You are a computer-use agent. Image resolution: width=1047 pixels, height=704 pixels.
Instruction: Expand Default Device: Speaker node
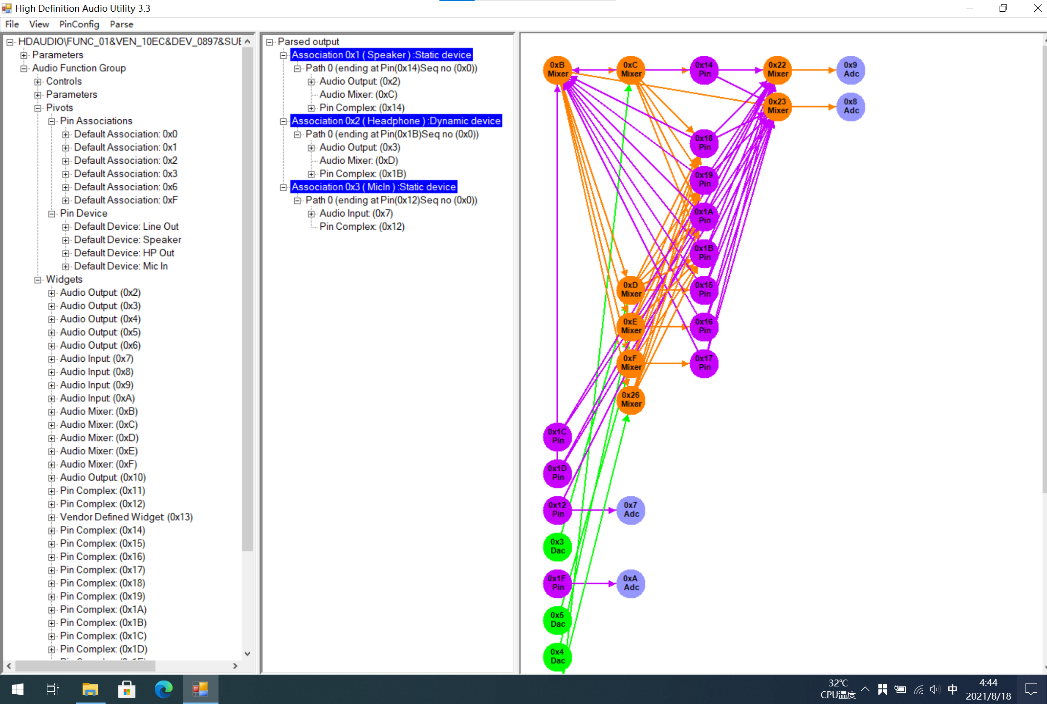point(65,240)
